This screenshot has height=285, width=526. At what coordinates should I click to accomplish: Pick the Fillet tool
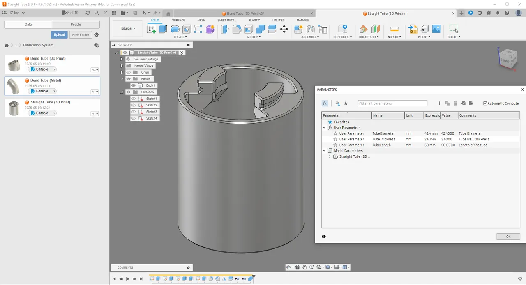pyautogui.click(x=237, y=29)
